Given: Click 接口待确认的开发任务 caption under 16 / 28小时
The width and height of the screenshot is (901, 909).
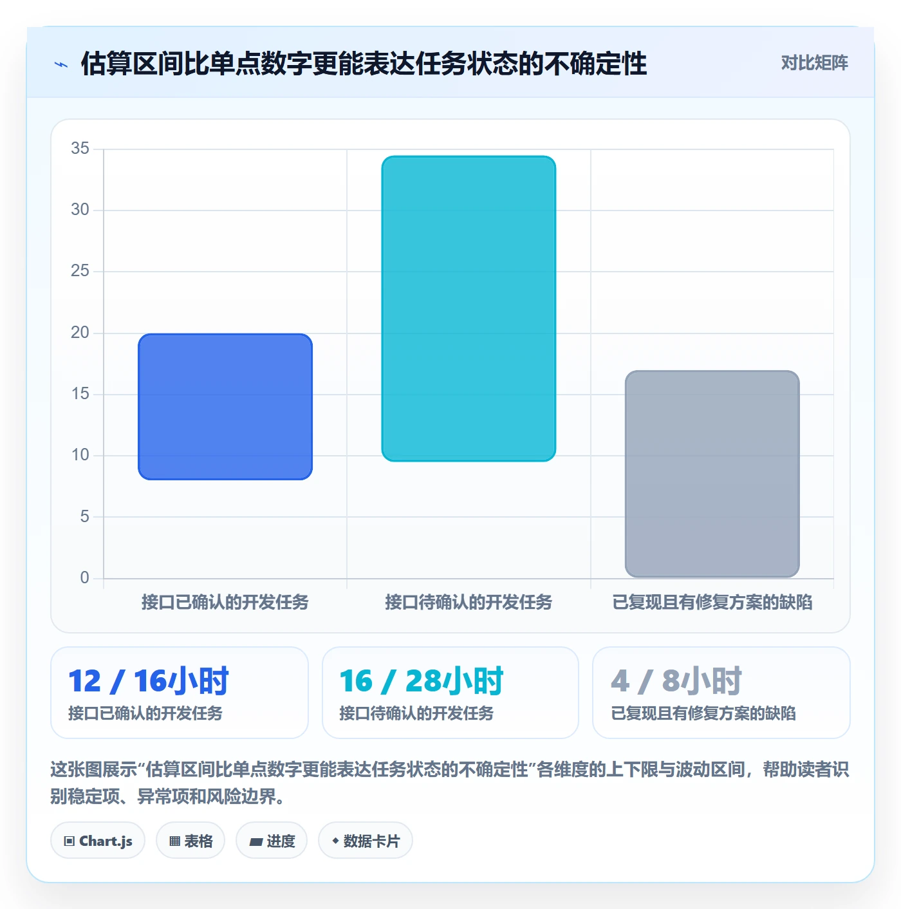Looking at the screenshot, I should tap(416, 713).
